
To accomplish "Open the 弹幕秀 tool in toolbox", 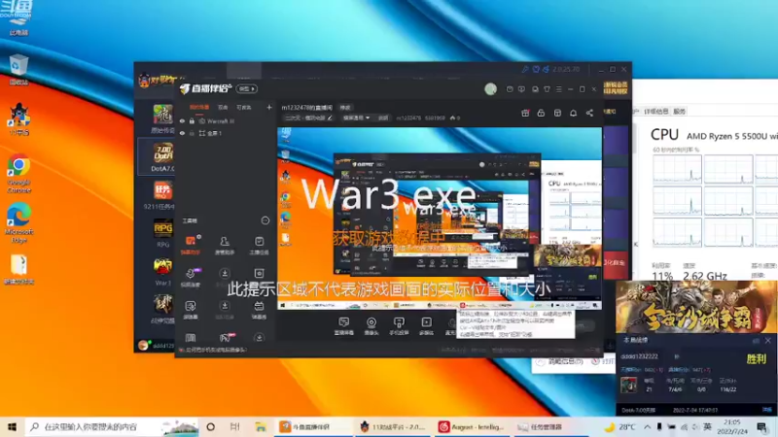I will pyautogui.click(x=259, y=310).
